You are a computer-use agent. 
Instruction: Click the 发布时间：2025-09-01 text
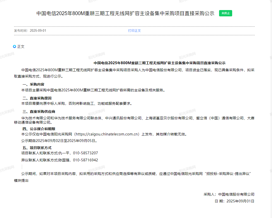pos(30,31)
